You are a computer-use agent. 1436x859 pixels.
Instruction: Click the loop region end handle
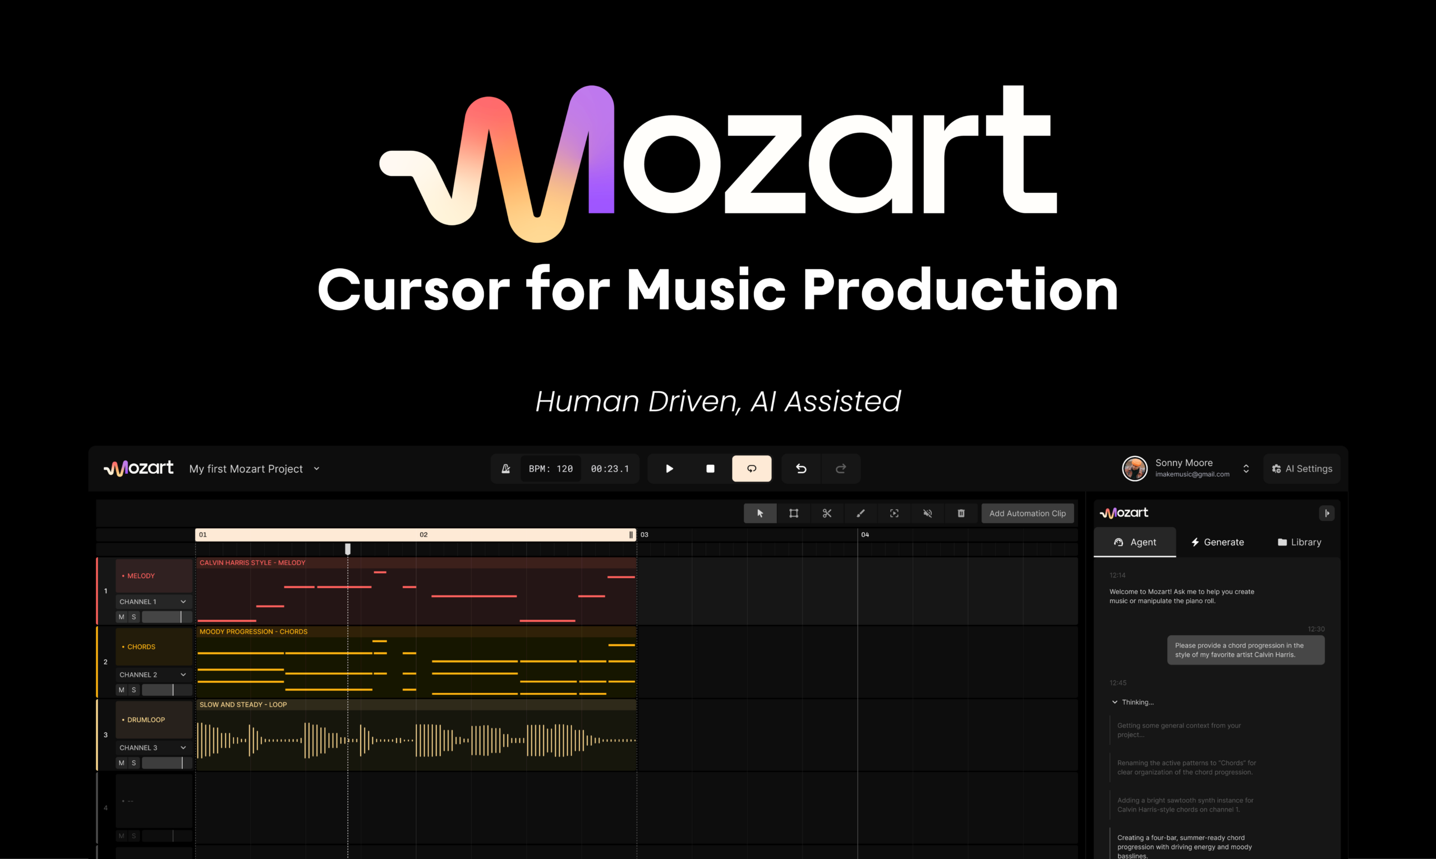coord(631,535)
